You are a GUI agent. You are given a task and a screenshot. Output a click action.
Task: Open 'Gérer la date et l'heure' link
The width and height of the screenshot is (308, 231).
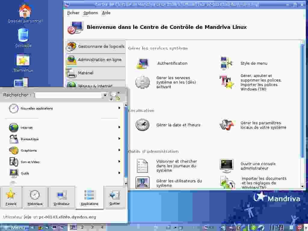tap(178, 125)
